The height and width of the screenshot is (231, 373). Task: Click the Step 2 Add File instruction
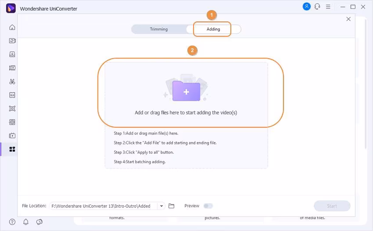[x=165, y=143]
